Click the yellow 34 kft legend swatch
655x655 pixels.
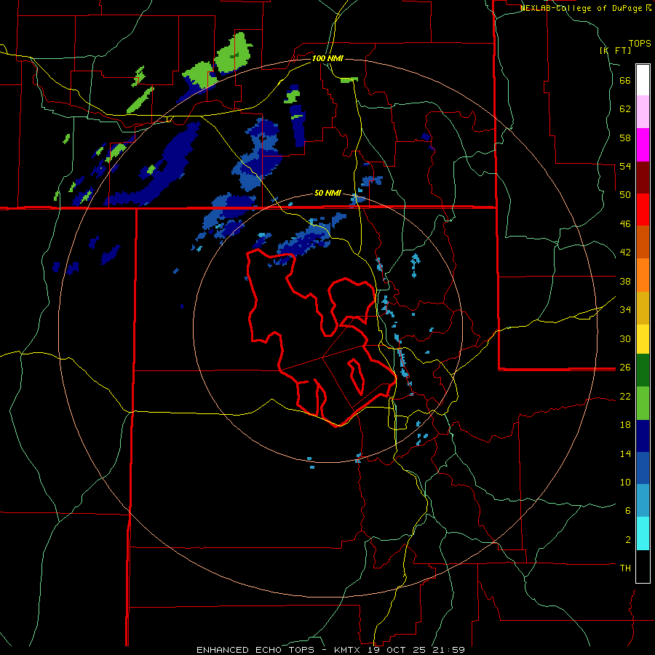point(643,338)
